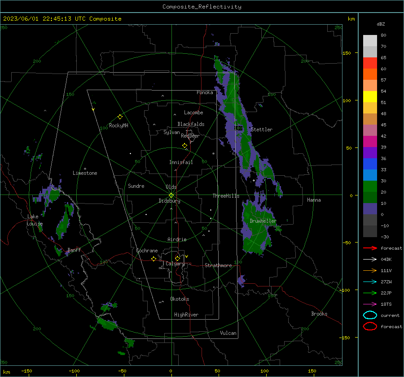Click the ThreeHills label

coord(226,196)
